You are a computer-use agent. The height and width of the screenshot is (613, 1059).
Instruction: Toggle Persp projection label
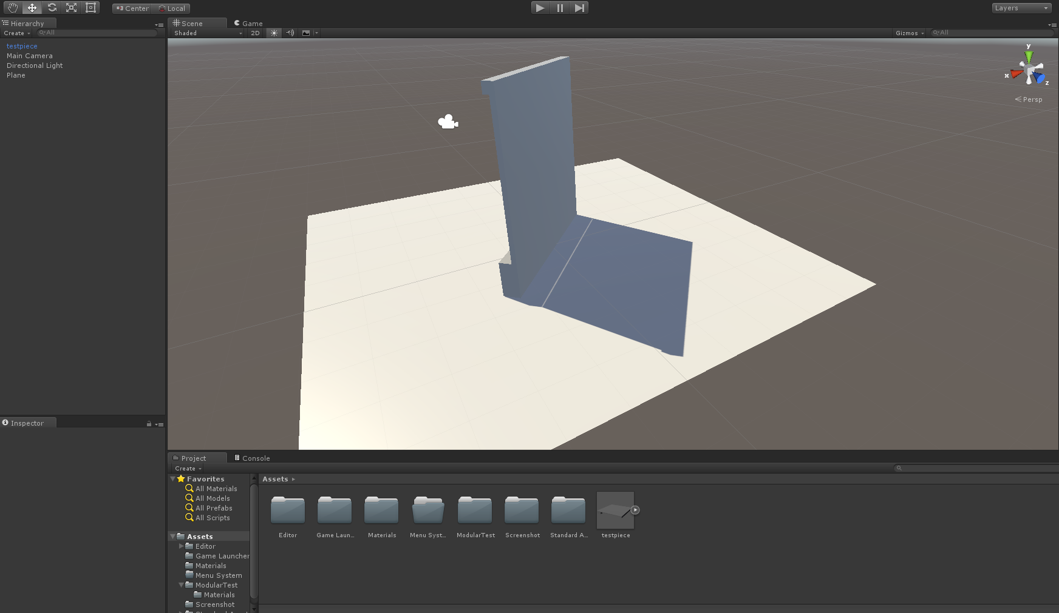point(1029,99)
